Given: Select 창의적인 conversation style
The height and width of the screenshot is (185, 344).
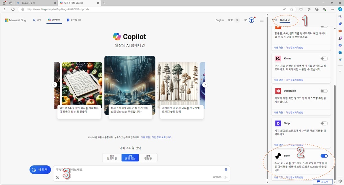Looking at the screenshot, I should tap(112, 157).
